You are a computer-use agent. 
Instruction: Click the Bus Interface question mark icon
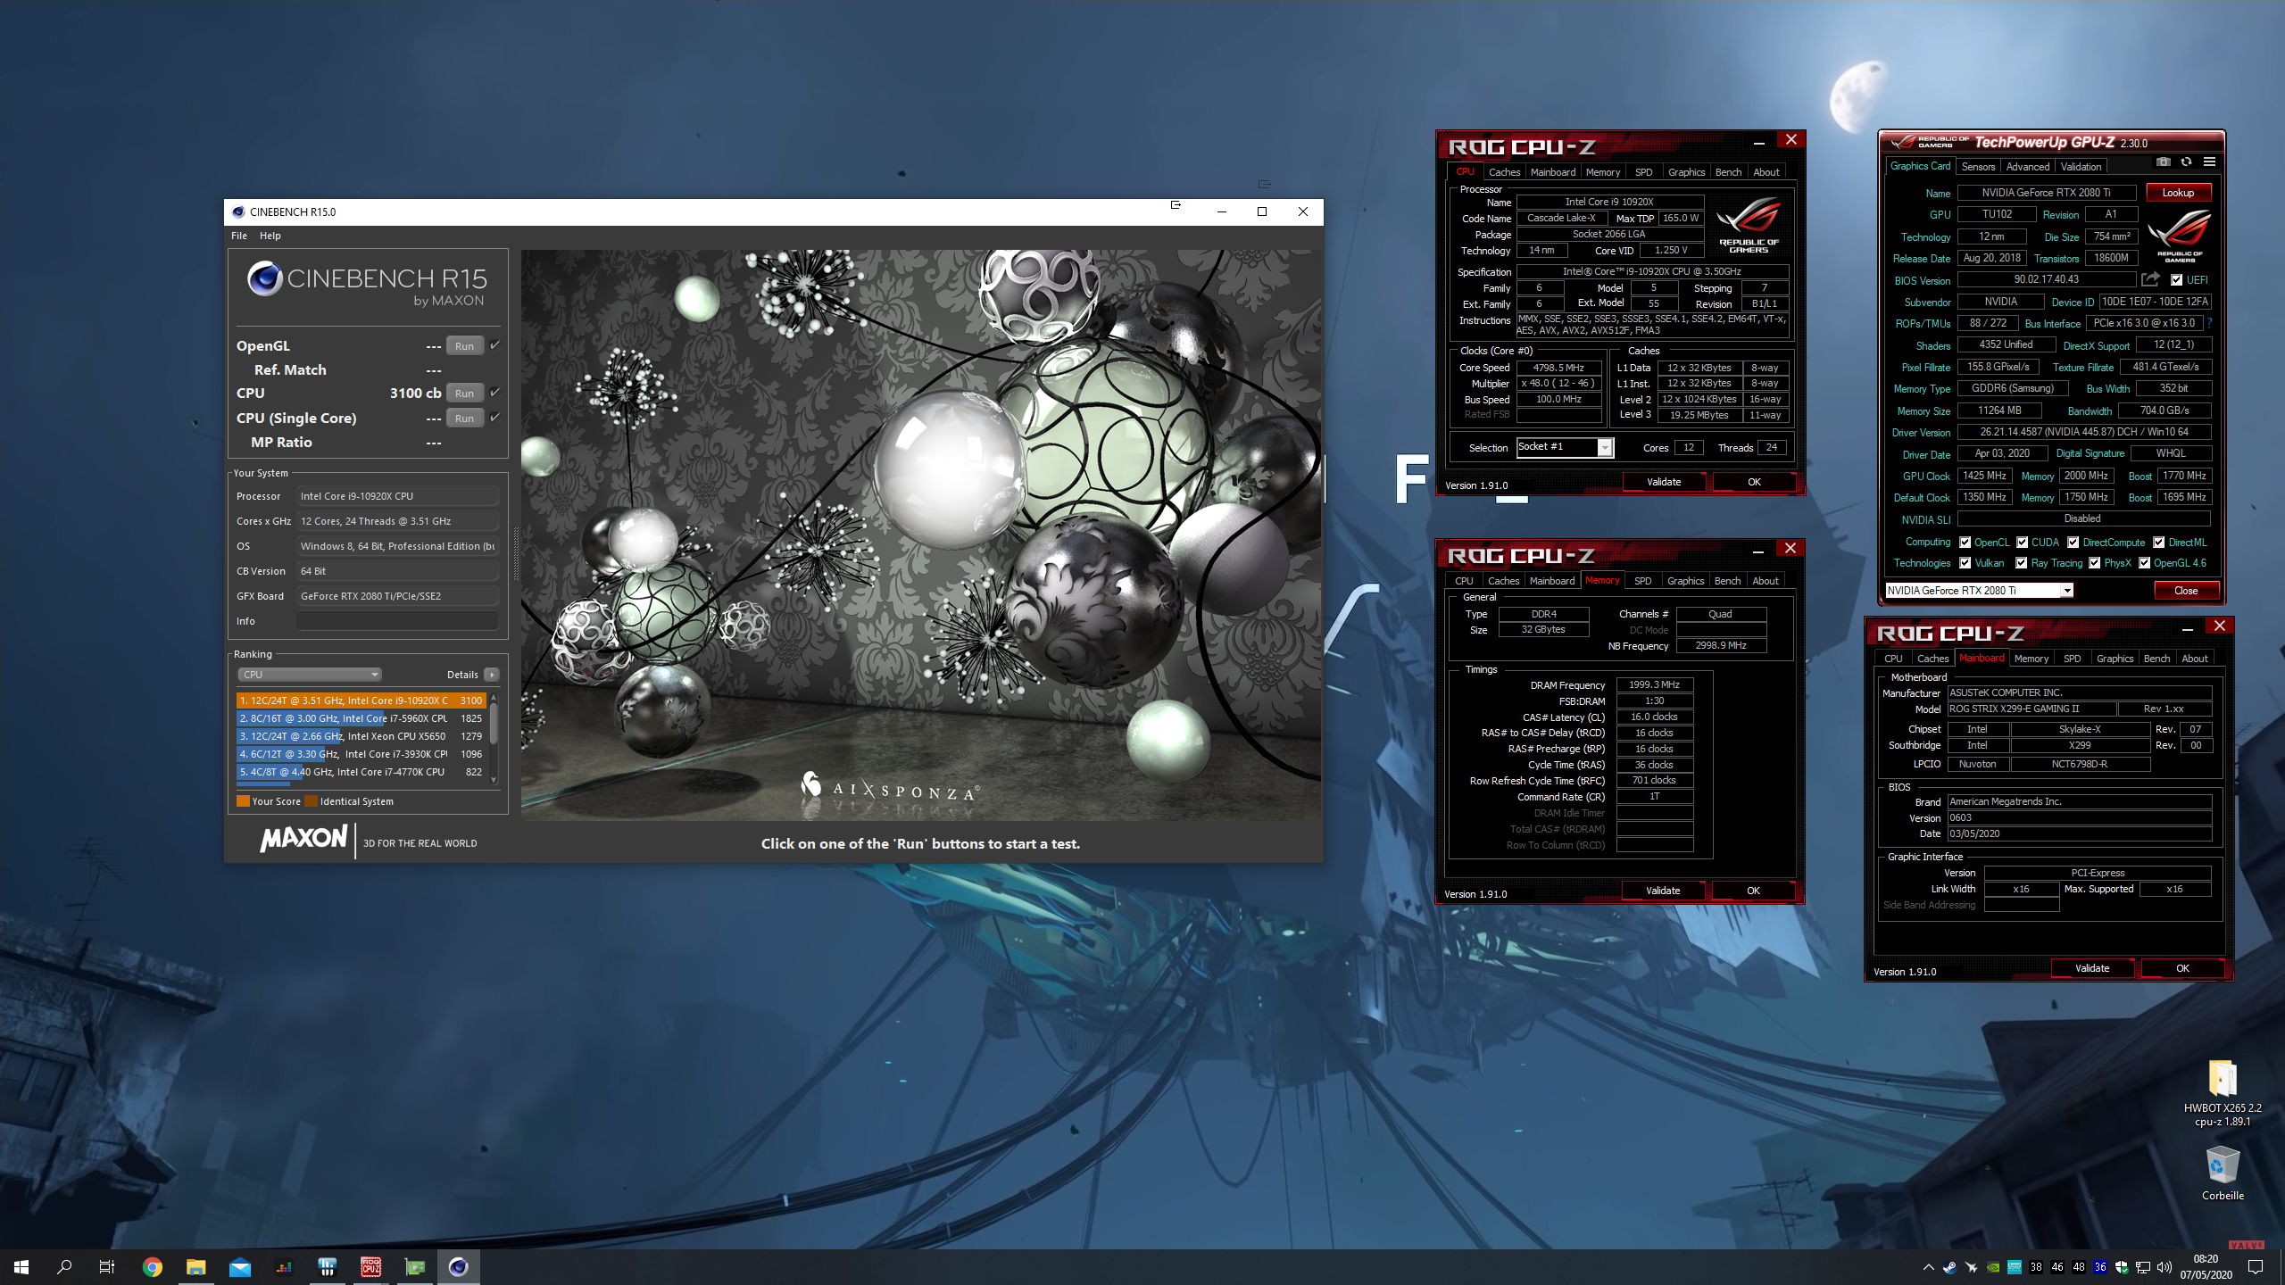(x=2209, y=323)
